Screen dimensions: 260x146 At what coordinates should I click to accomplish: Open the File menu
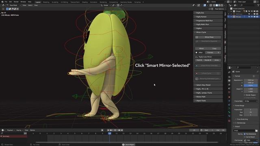click(x=6, y=2)
